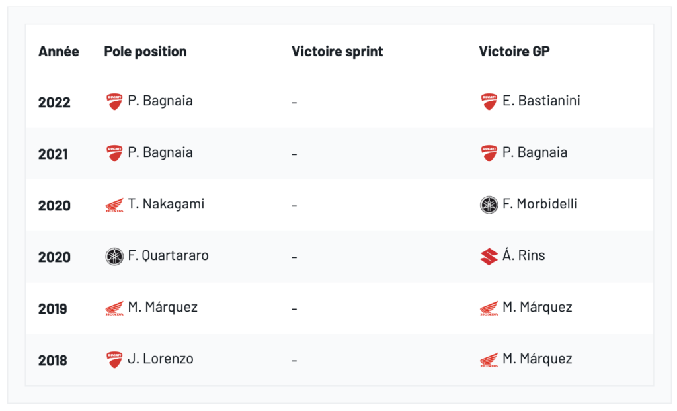Click the 2018 year cell
The height and width of the screenshot is (411, 677).
[x=53, y=361]
